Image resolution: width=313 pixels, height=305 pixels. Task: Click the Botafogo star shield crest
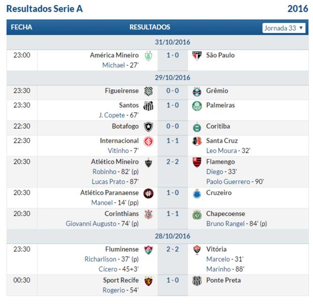tap(148, 127)
